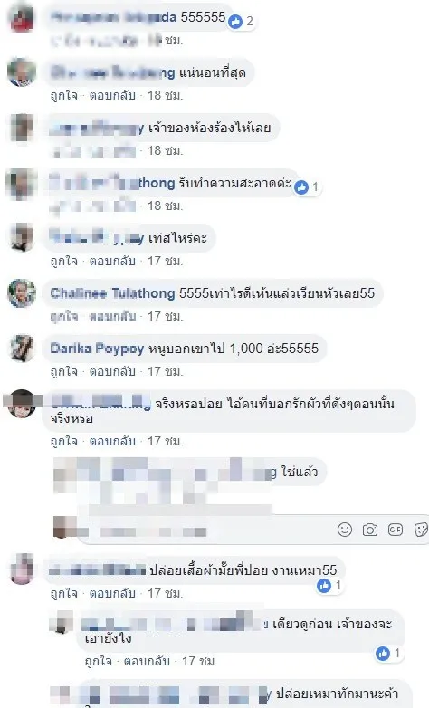The height and width of the screenshot is (708, 429).
Task: Open Darika Poypoy's profile
Action: [97, 349]
